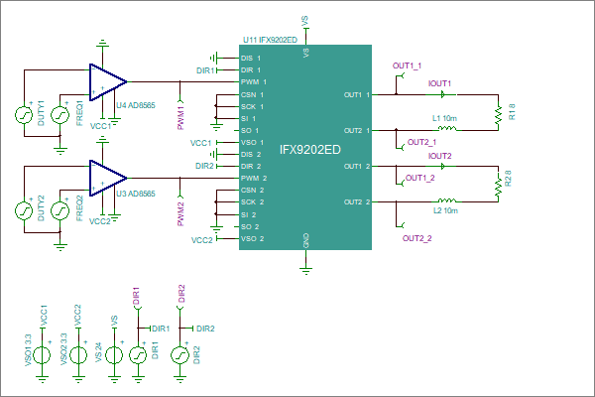
Task: Click the ground symbol below the GND pin
Action: (x=305, y=270)
